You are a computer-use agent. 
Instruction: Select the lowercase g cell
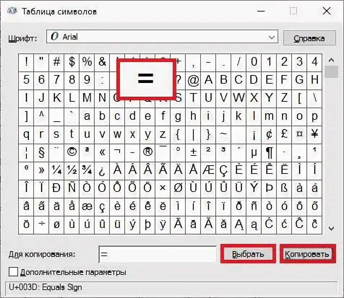(178, 117)
